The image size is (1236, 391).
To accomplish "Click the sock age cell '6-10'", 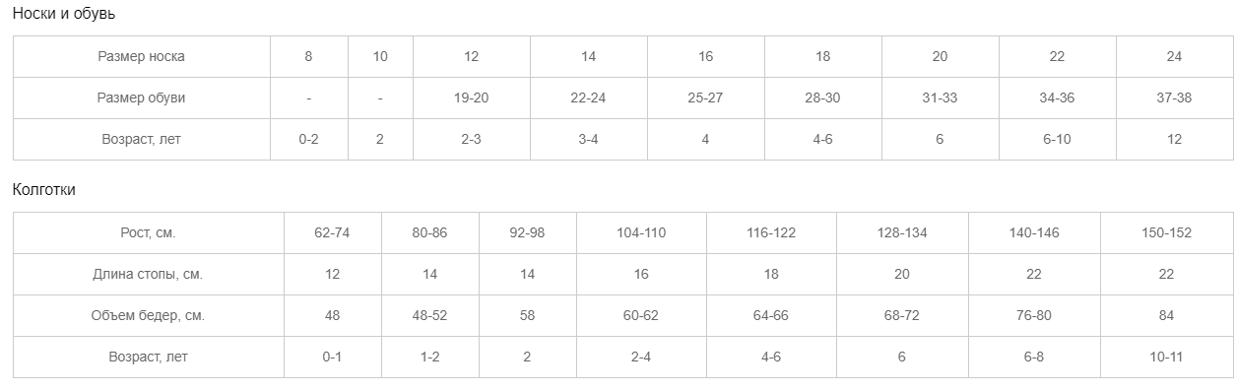I will [x=1057, y=139].
